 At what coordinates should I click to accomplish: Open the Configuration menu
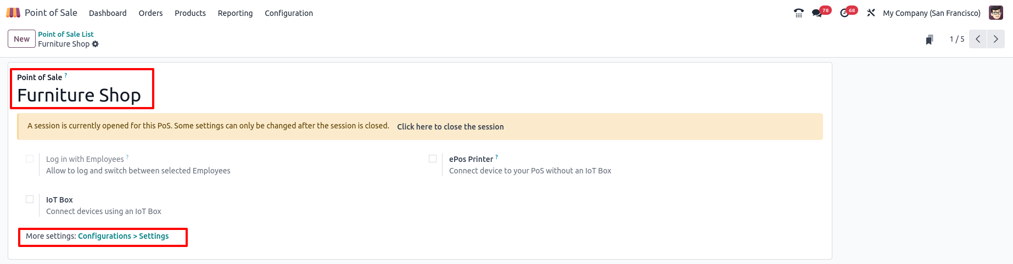(x=289, y=13)
